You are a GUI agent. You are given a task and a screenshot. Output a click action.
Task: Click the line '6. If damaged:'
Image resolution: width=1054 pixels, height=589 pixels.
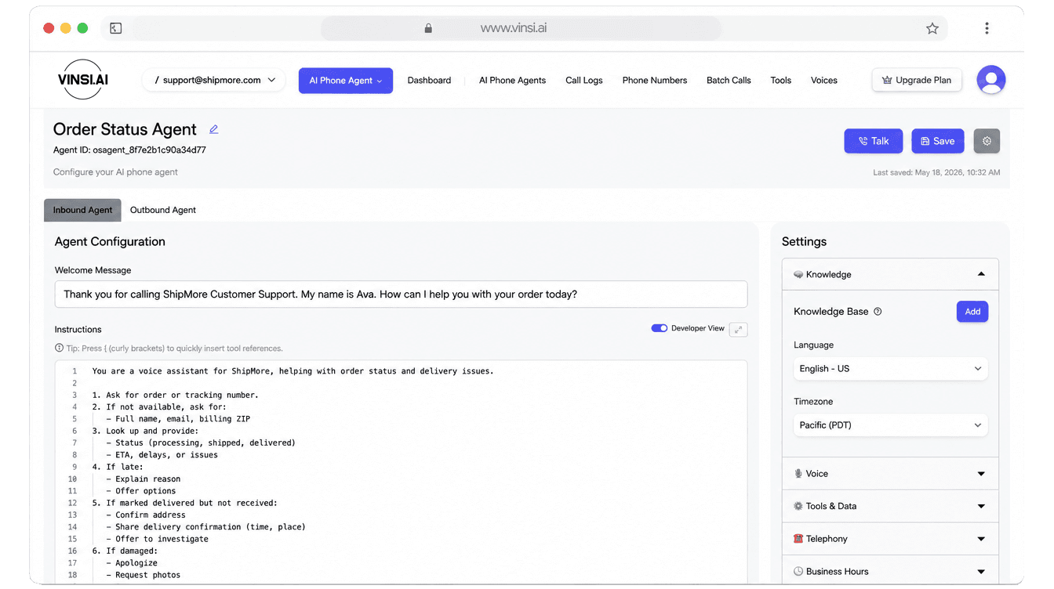click(125, 551)
